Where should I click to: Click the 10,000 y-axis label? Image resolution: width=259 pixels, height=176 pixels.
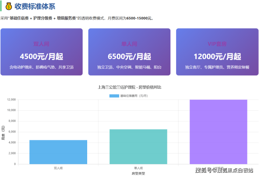coord(12,110)
